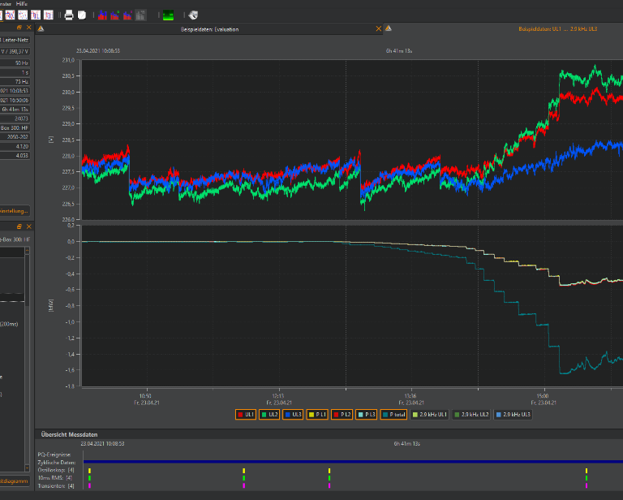The height and width of the screenshot is (500, 623).
Task: Click the '24073' value field
Action: pos(15,119)
